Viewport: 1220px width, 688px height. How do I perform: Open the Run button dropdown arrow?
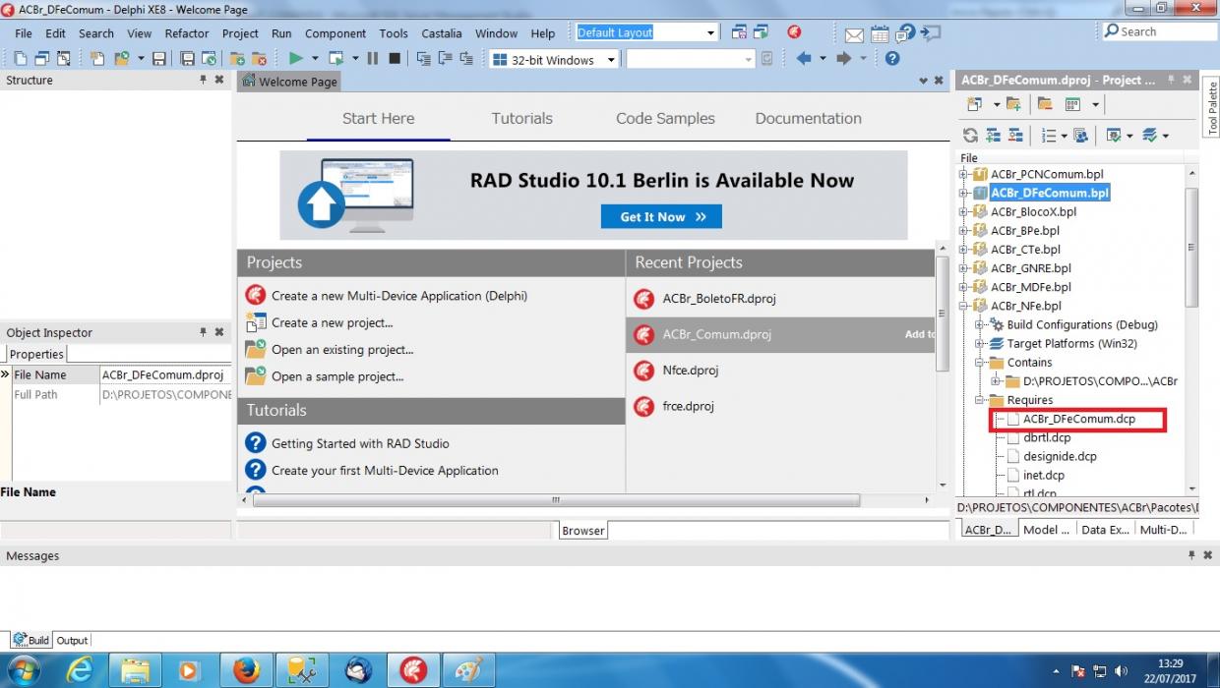click(316, 59)
